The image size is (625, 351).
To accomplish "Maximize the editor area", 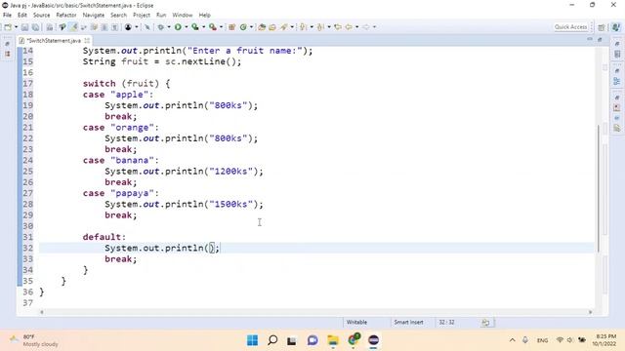I will coord(600,40).
